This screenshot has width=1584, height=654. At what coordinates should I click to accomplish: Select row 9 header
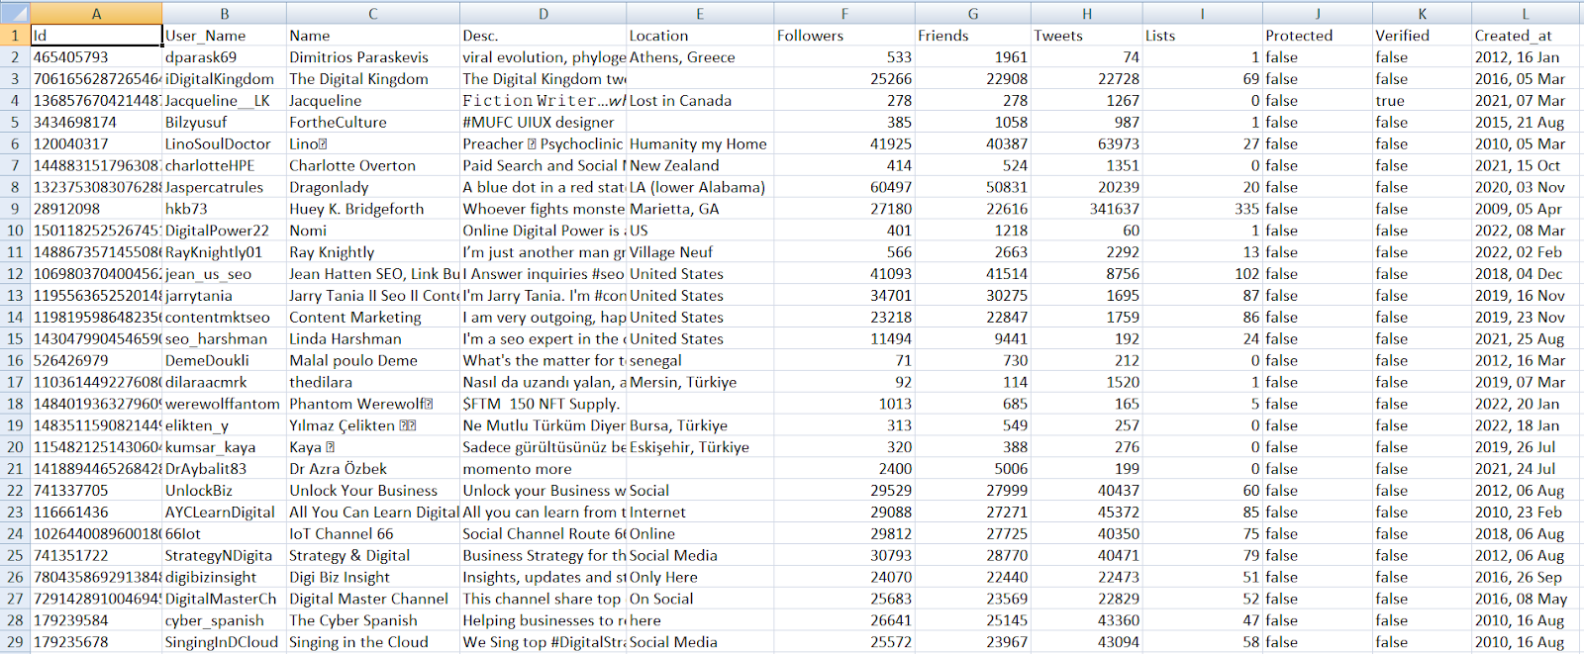click(15, 209)
